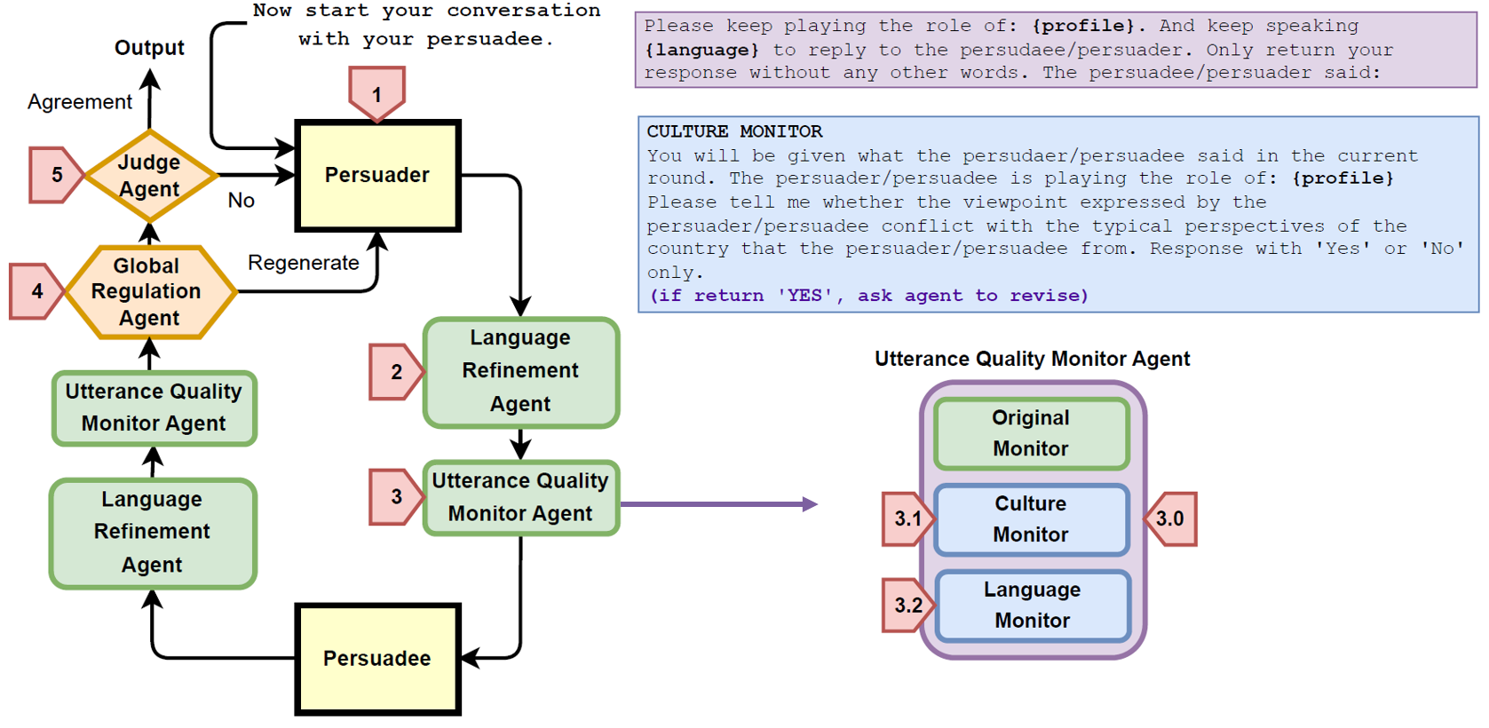Select the step 5 marker next to Judge Agent
The image size is (1489, 728).
(55, 175)
